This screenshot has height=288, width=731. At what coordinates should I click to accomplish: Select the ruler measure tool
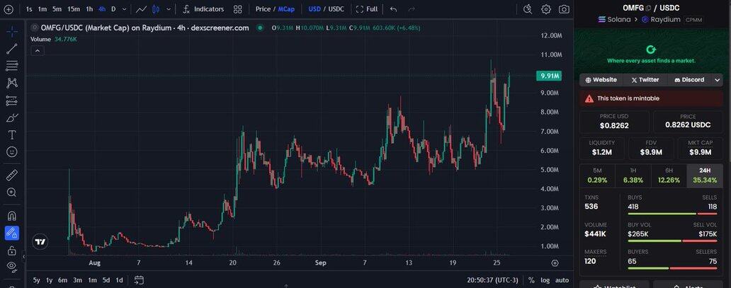point(12,175)
